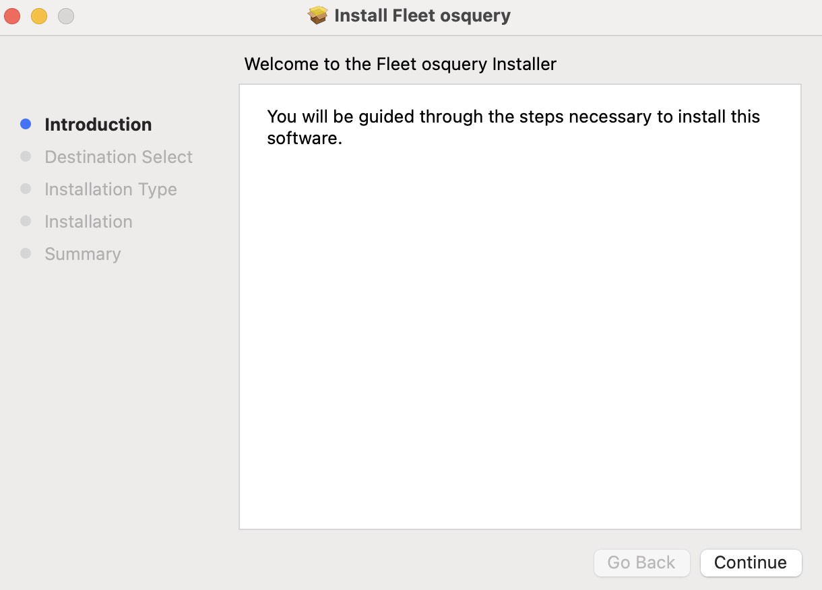The width and height of the screenshot is (822, 590).
Task: Click the gray zoom window control
Action: point(65,15)
